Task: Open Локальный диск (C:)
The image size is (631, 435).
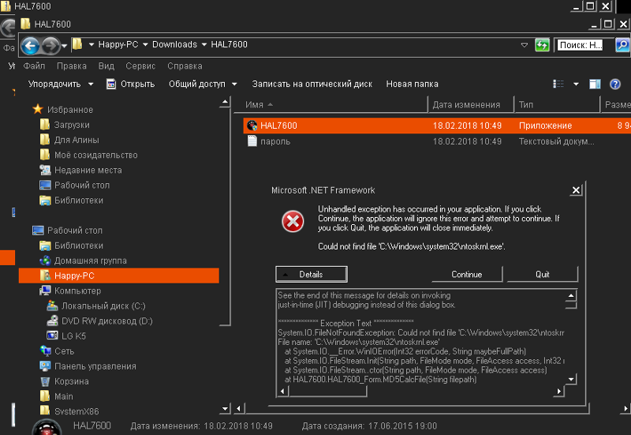Action: (95, 306)
